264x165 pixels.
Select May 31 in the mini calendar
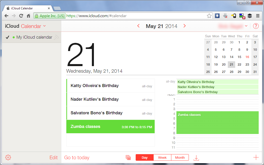tap(255, 72)
